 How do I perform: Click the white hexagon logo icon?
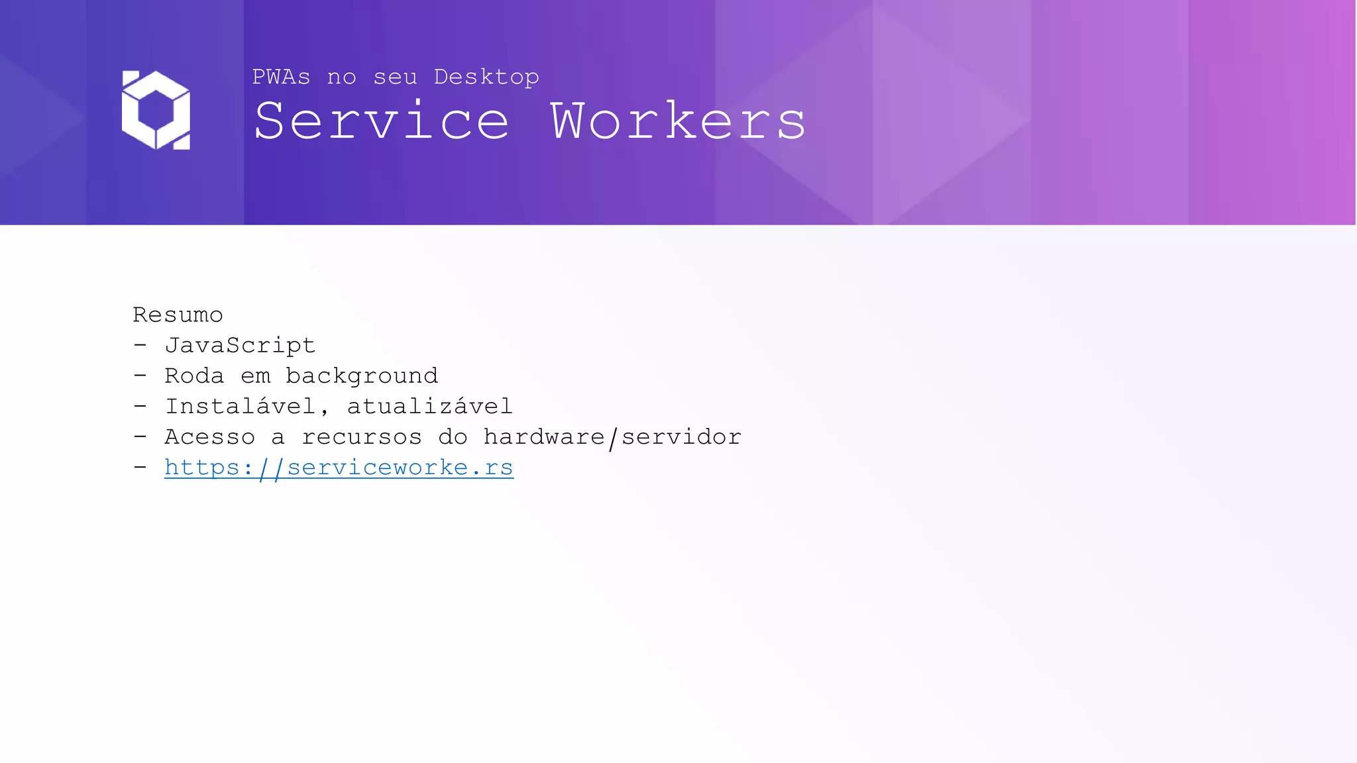[x=156, y=110]
